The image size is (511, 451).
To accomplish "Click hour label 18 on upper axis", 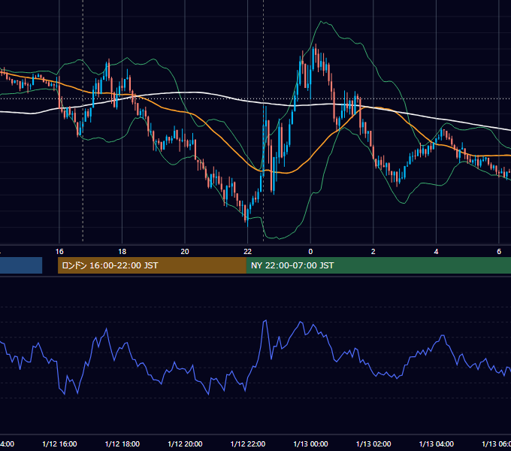I will point(122,252).
